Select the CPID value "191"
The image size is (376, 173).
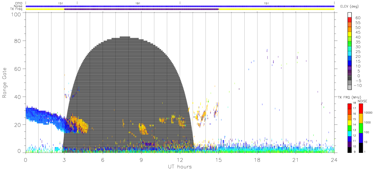coord(138,3)
